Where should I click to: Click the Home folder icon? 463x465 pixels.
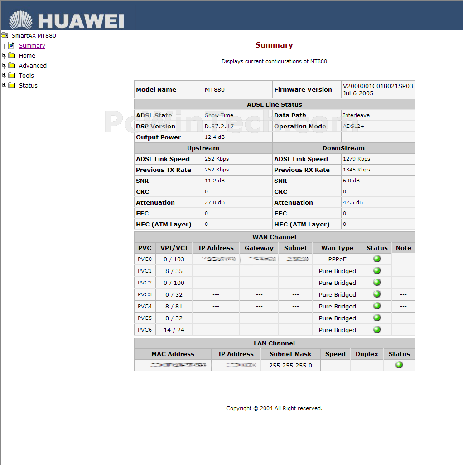[x=12, y=55]
